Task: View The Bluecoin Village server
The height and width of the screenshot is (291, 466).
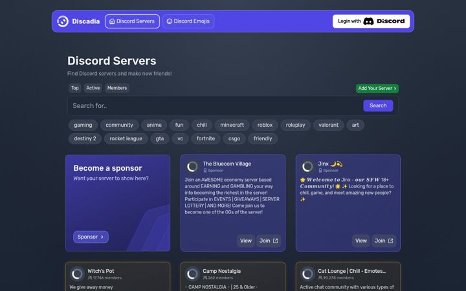Action: (x=246, y=241)
